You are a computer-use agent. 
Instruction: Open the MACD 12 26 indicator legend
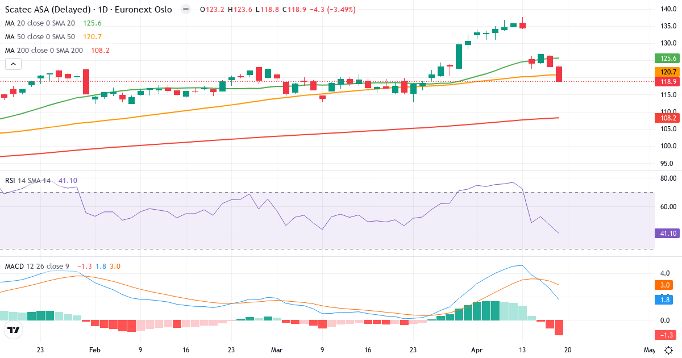click(36, 267)
